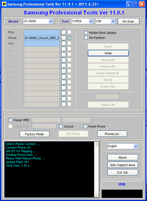Tick the Re-Partition checkbox
The width and height of the screenshot is (147, 201).
[86, 38]
